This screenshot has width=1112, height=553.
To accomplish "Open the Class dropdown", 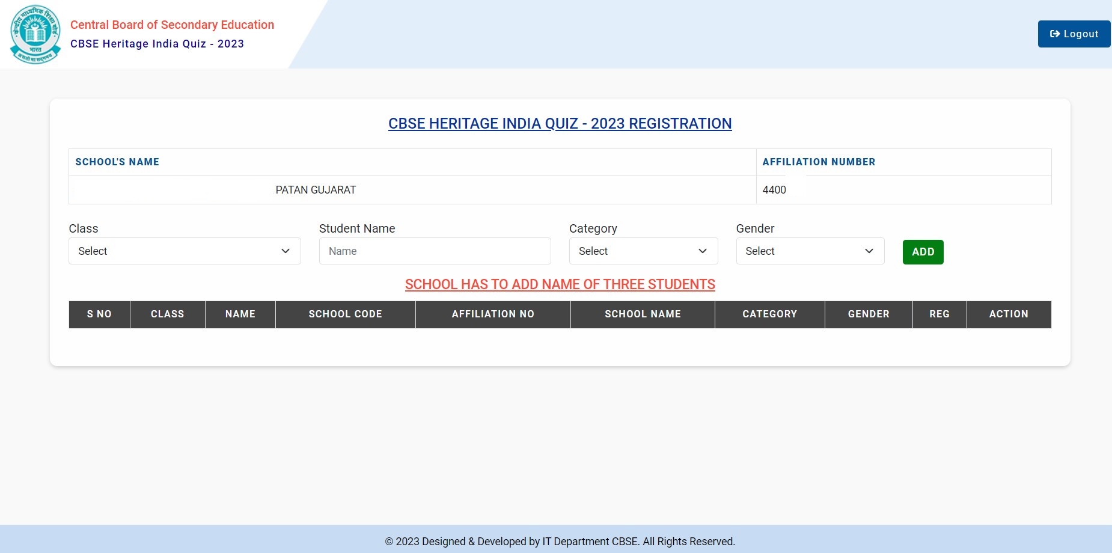I will 184,251.
